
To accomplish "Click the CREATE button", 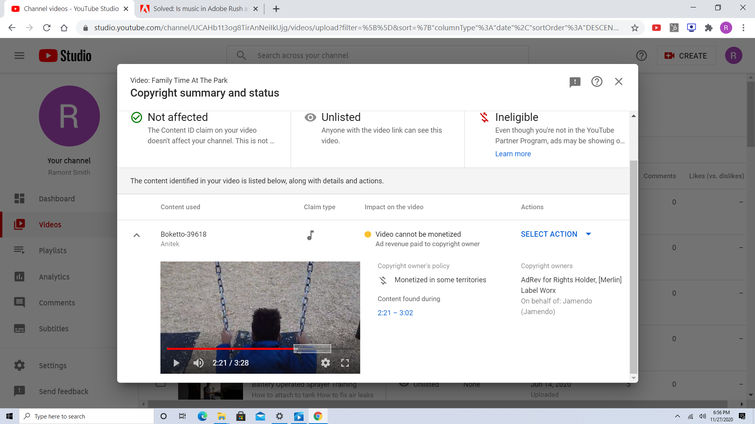I will [x=686, y=56].
